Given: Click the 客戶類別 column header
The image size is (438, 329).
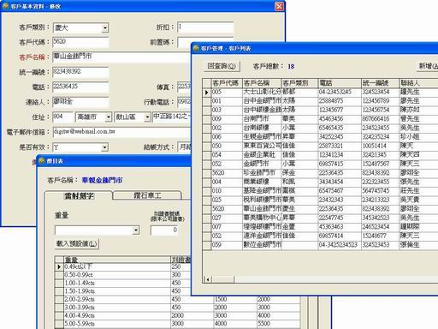Looking at the screenshot, I should pos(299,83).
